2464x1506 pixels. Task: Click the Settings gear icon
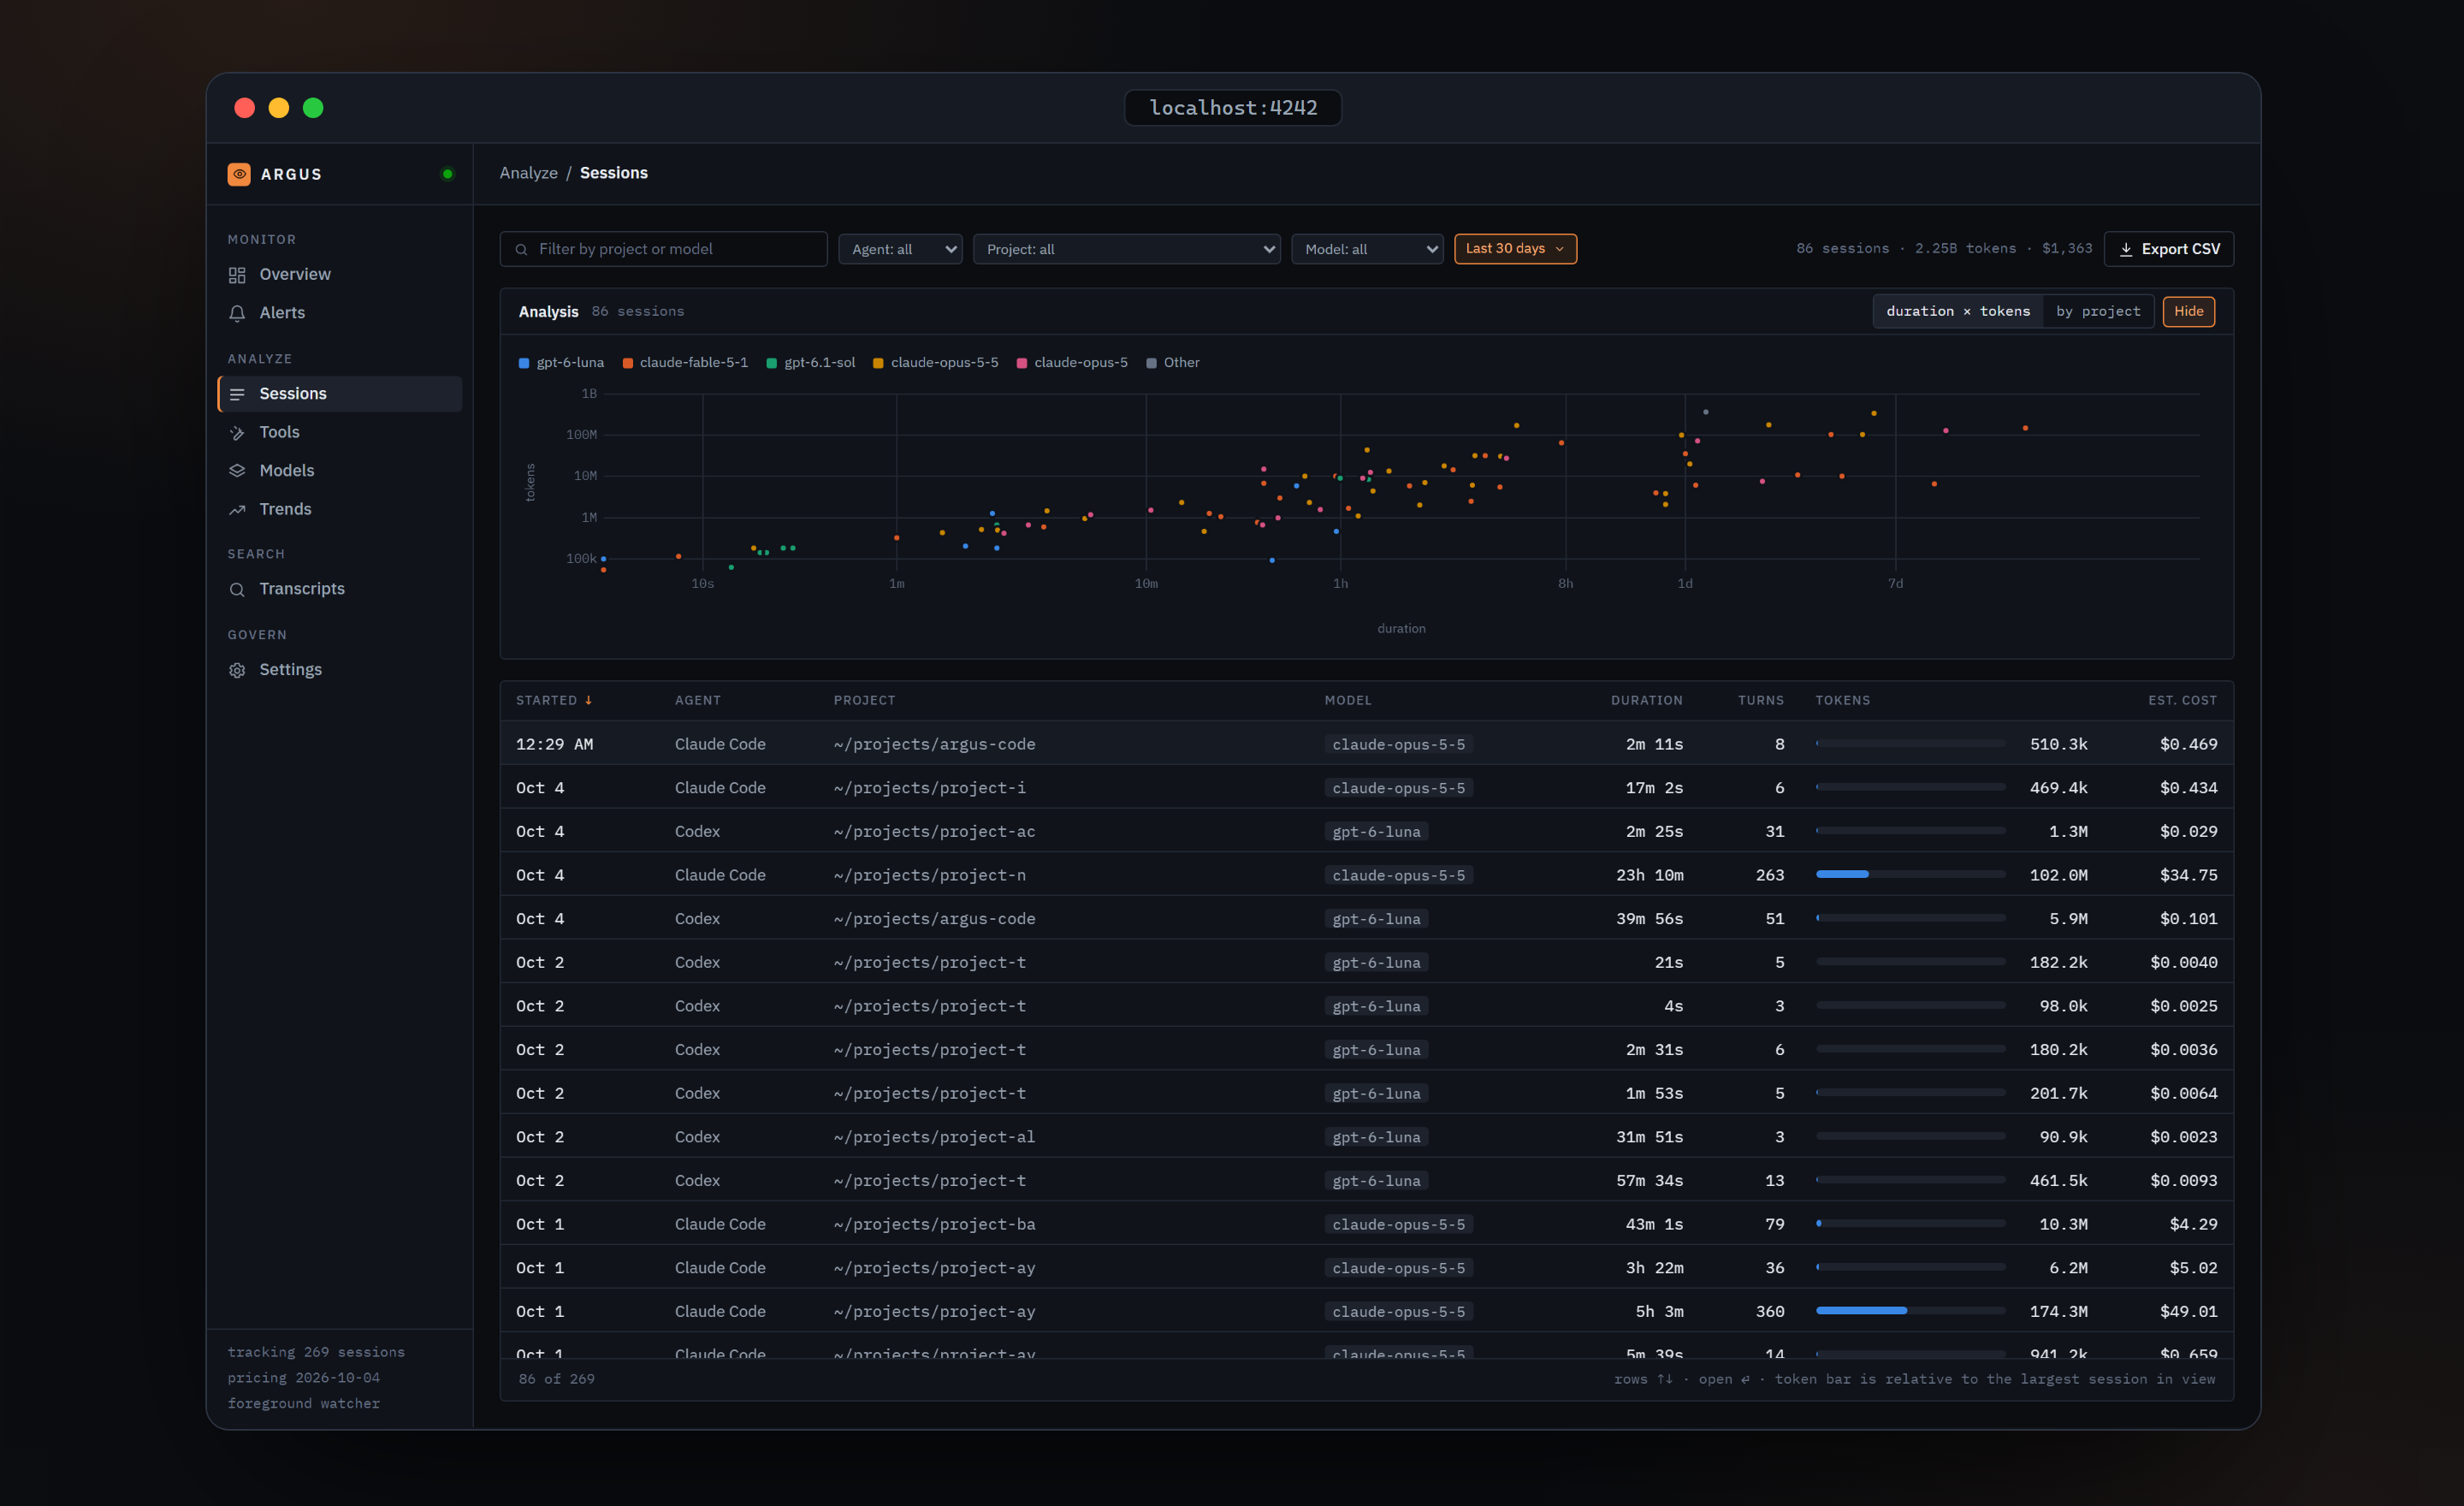click(237, 670)
